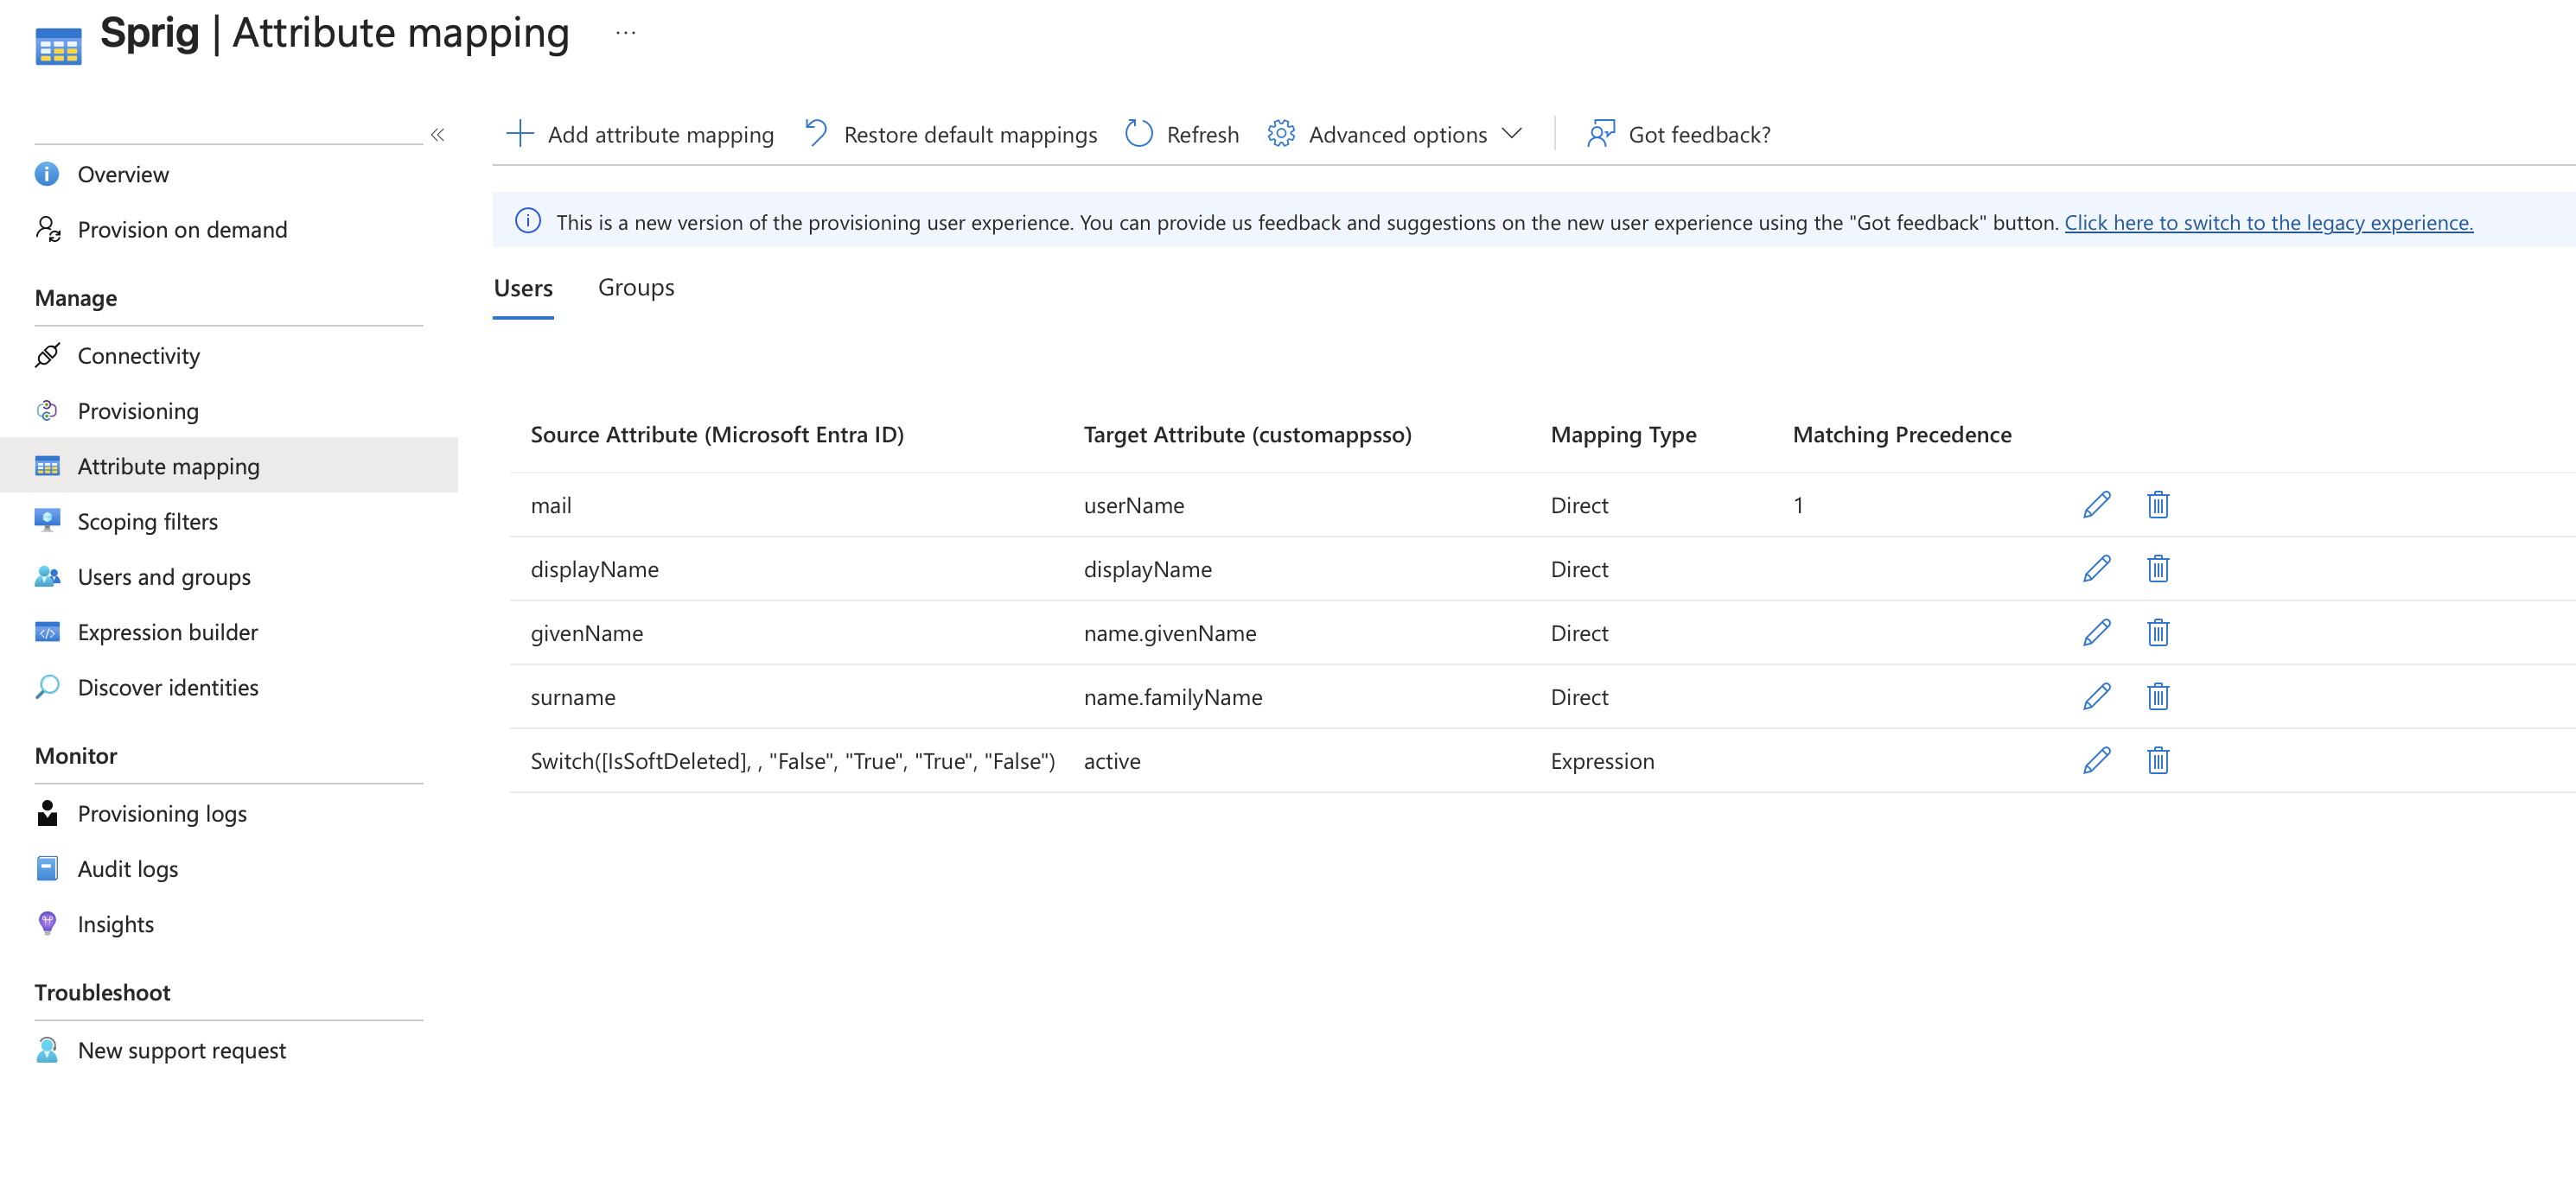Click the Switch([IsSoftDeleted] expression cell
Viewport: 2576px width, 1194px height.
click(x=792, y=761)
